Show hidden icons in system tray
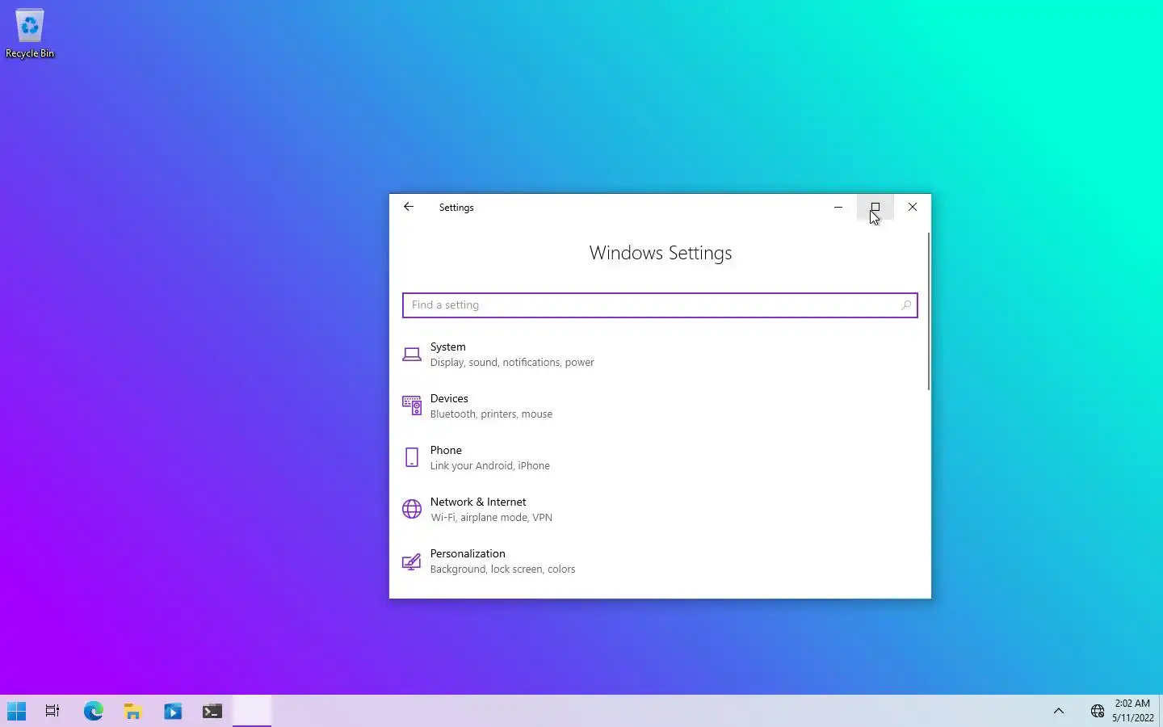 [x=1059, y=711]
